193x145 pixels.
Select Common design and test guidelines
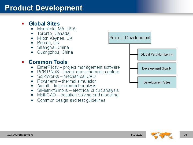tap(71, 100)
